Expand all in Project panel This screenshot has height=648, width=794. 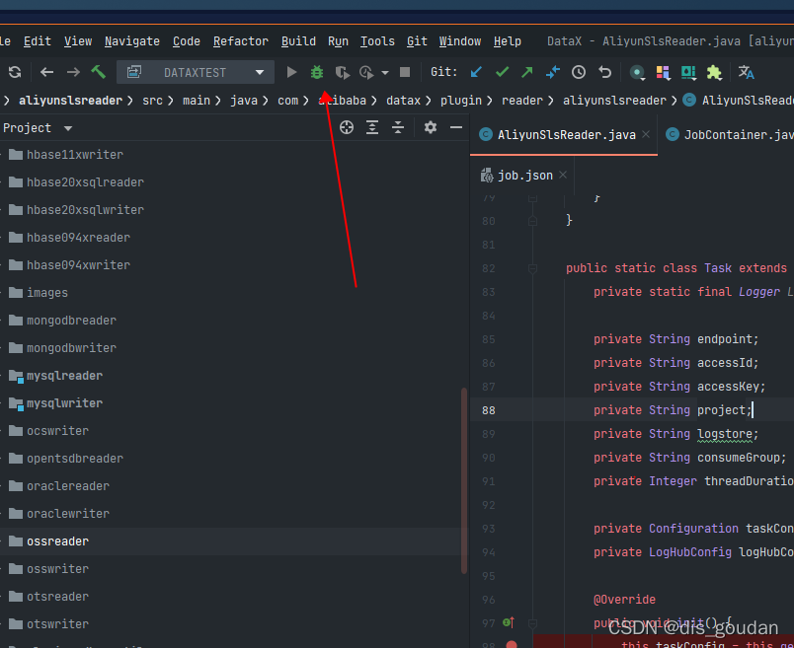click(x=372, y=127)
